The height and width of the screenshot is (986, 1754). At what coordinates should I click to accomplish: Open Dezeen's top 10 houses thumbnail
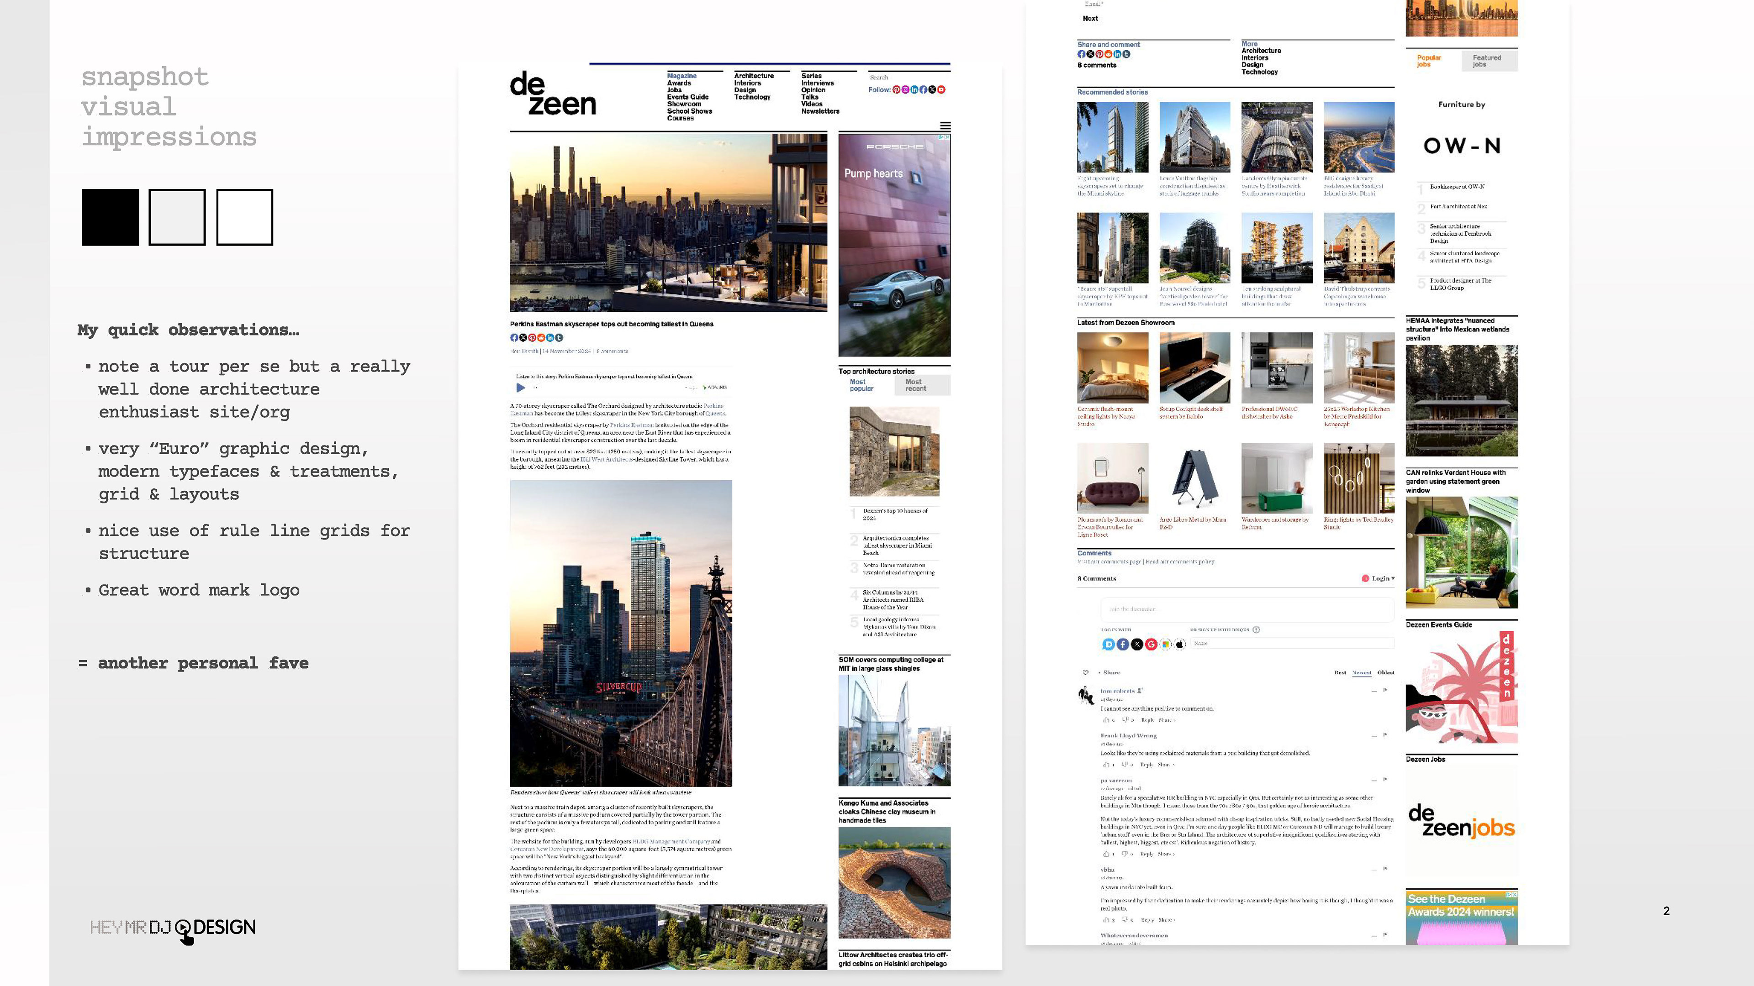coord(894,452)
